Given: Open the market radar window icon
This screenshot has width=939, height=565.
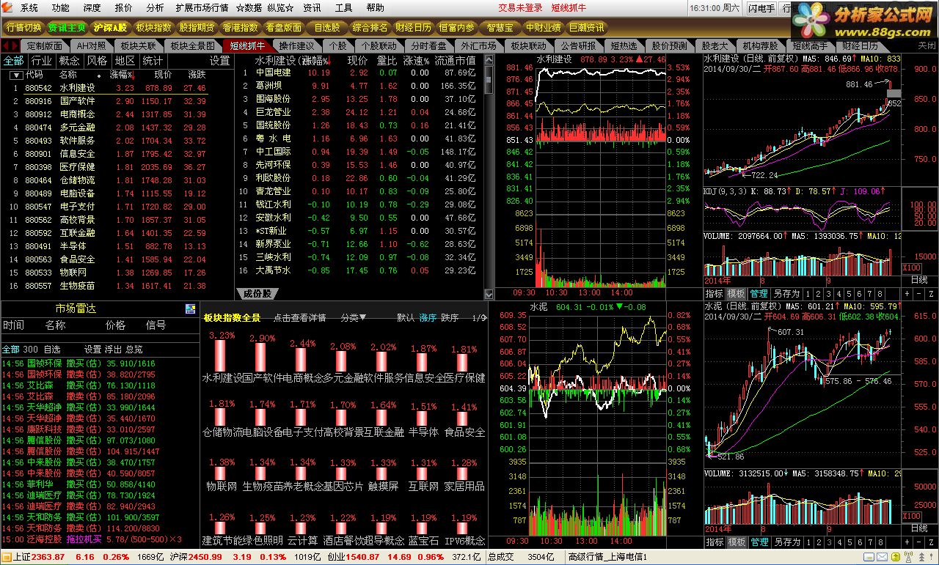Looking at the screenshot, I should 190,309.
